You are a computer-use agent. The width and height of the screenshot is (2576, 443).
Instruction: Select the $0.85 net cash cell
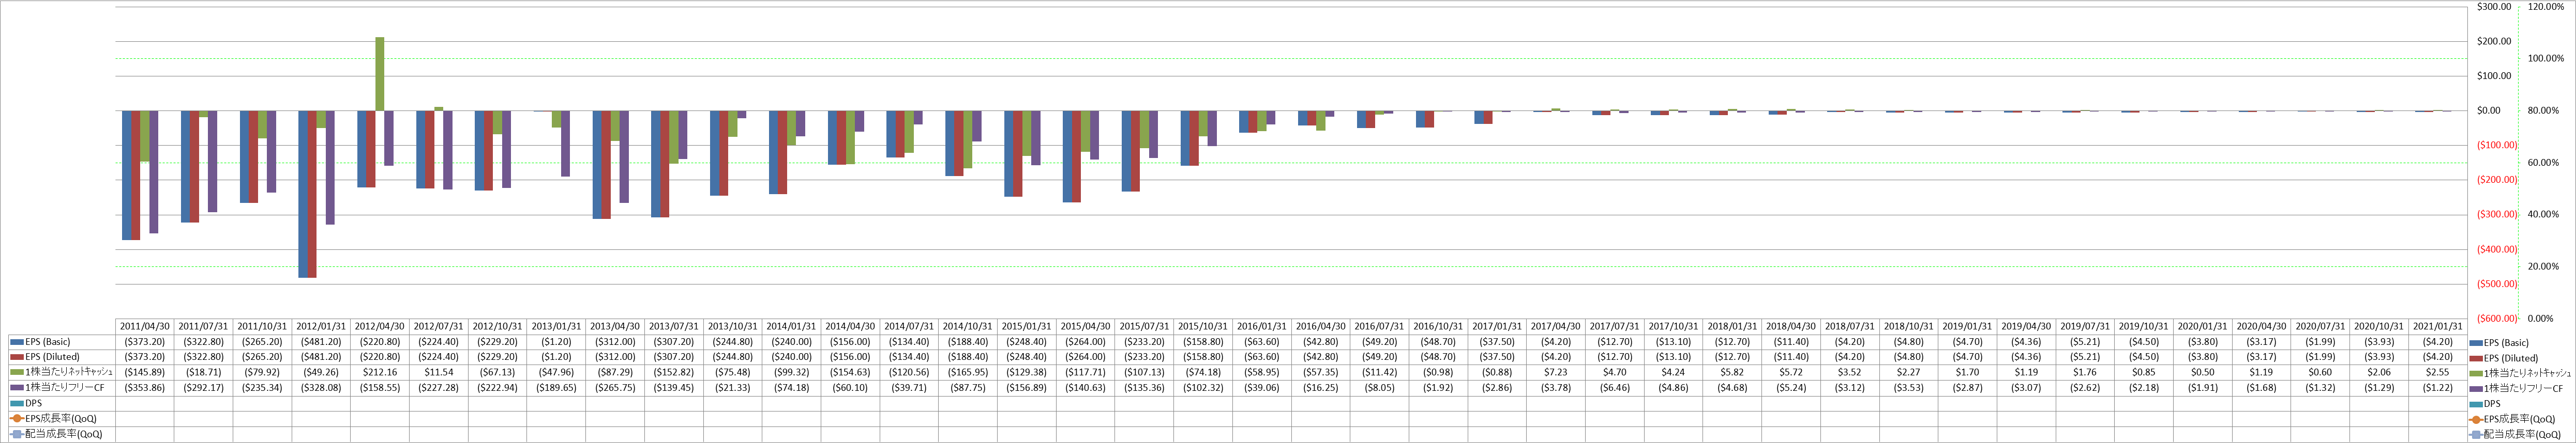coord(2144,372)
